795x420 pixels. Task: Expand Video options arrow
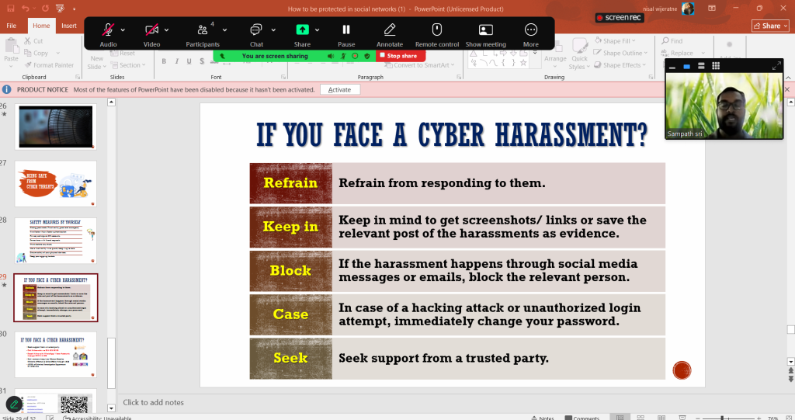click(166, 30)
